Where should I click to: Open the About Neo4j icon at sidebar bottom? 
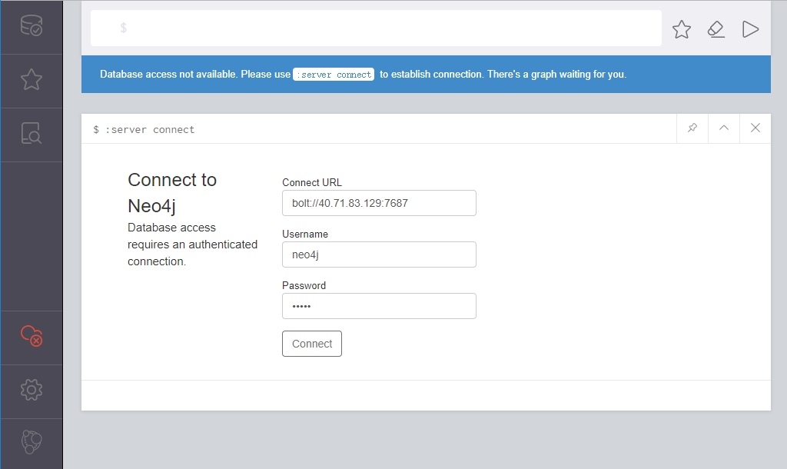[31, 442]
